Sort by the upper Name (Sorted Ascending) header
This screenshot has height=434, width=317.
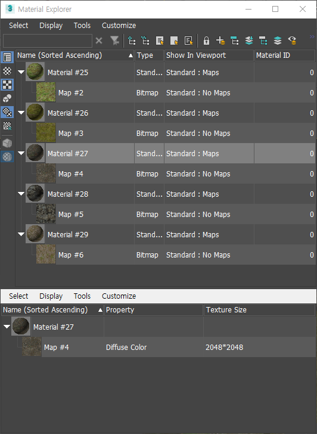[75, 55]
